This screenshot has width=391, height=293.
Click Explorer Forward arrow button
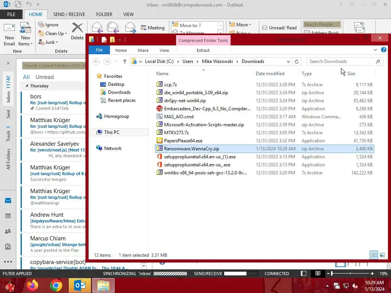click(x=107, y=61)
